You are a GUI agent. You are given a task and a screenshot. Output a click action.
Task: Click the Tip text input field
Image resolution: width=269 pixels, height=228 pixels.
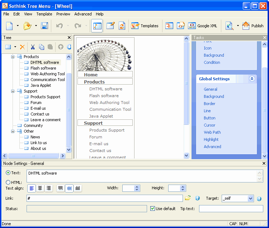point(231,209)
